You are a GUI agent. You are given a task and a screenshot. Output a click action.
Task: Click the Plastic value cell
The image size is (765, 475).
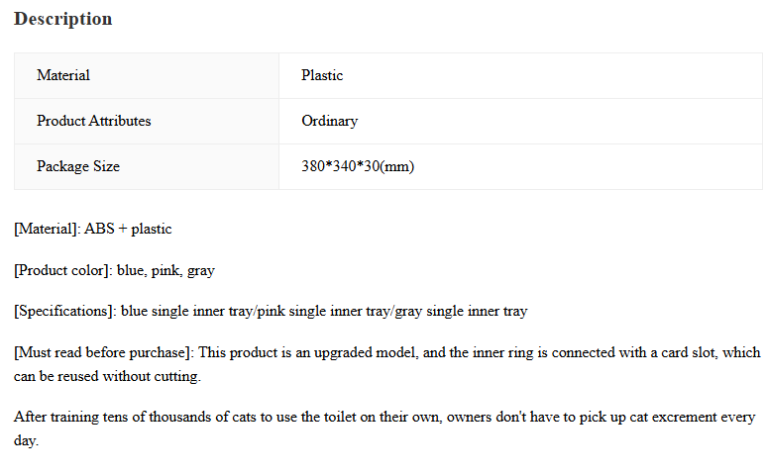tap(520, 75)
